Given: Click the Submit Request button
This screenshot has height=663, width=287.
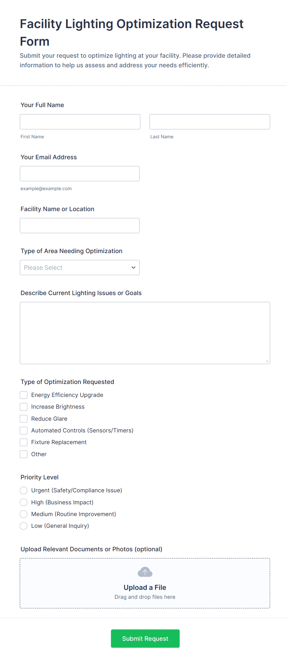Looking at the screenshot, I should 145,639.
